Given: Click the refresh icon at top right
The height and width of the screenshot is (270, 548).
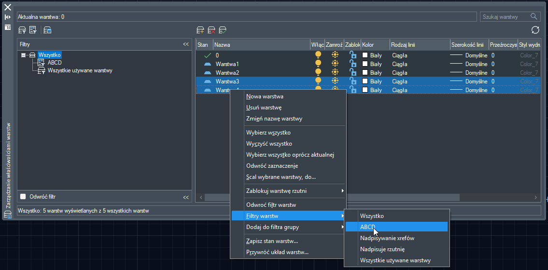Looking at the screenshot, I should [535, 30].
